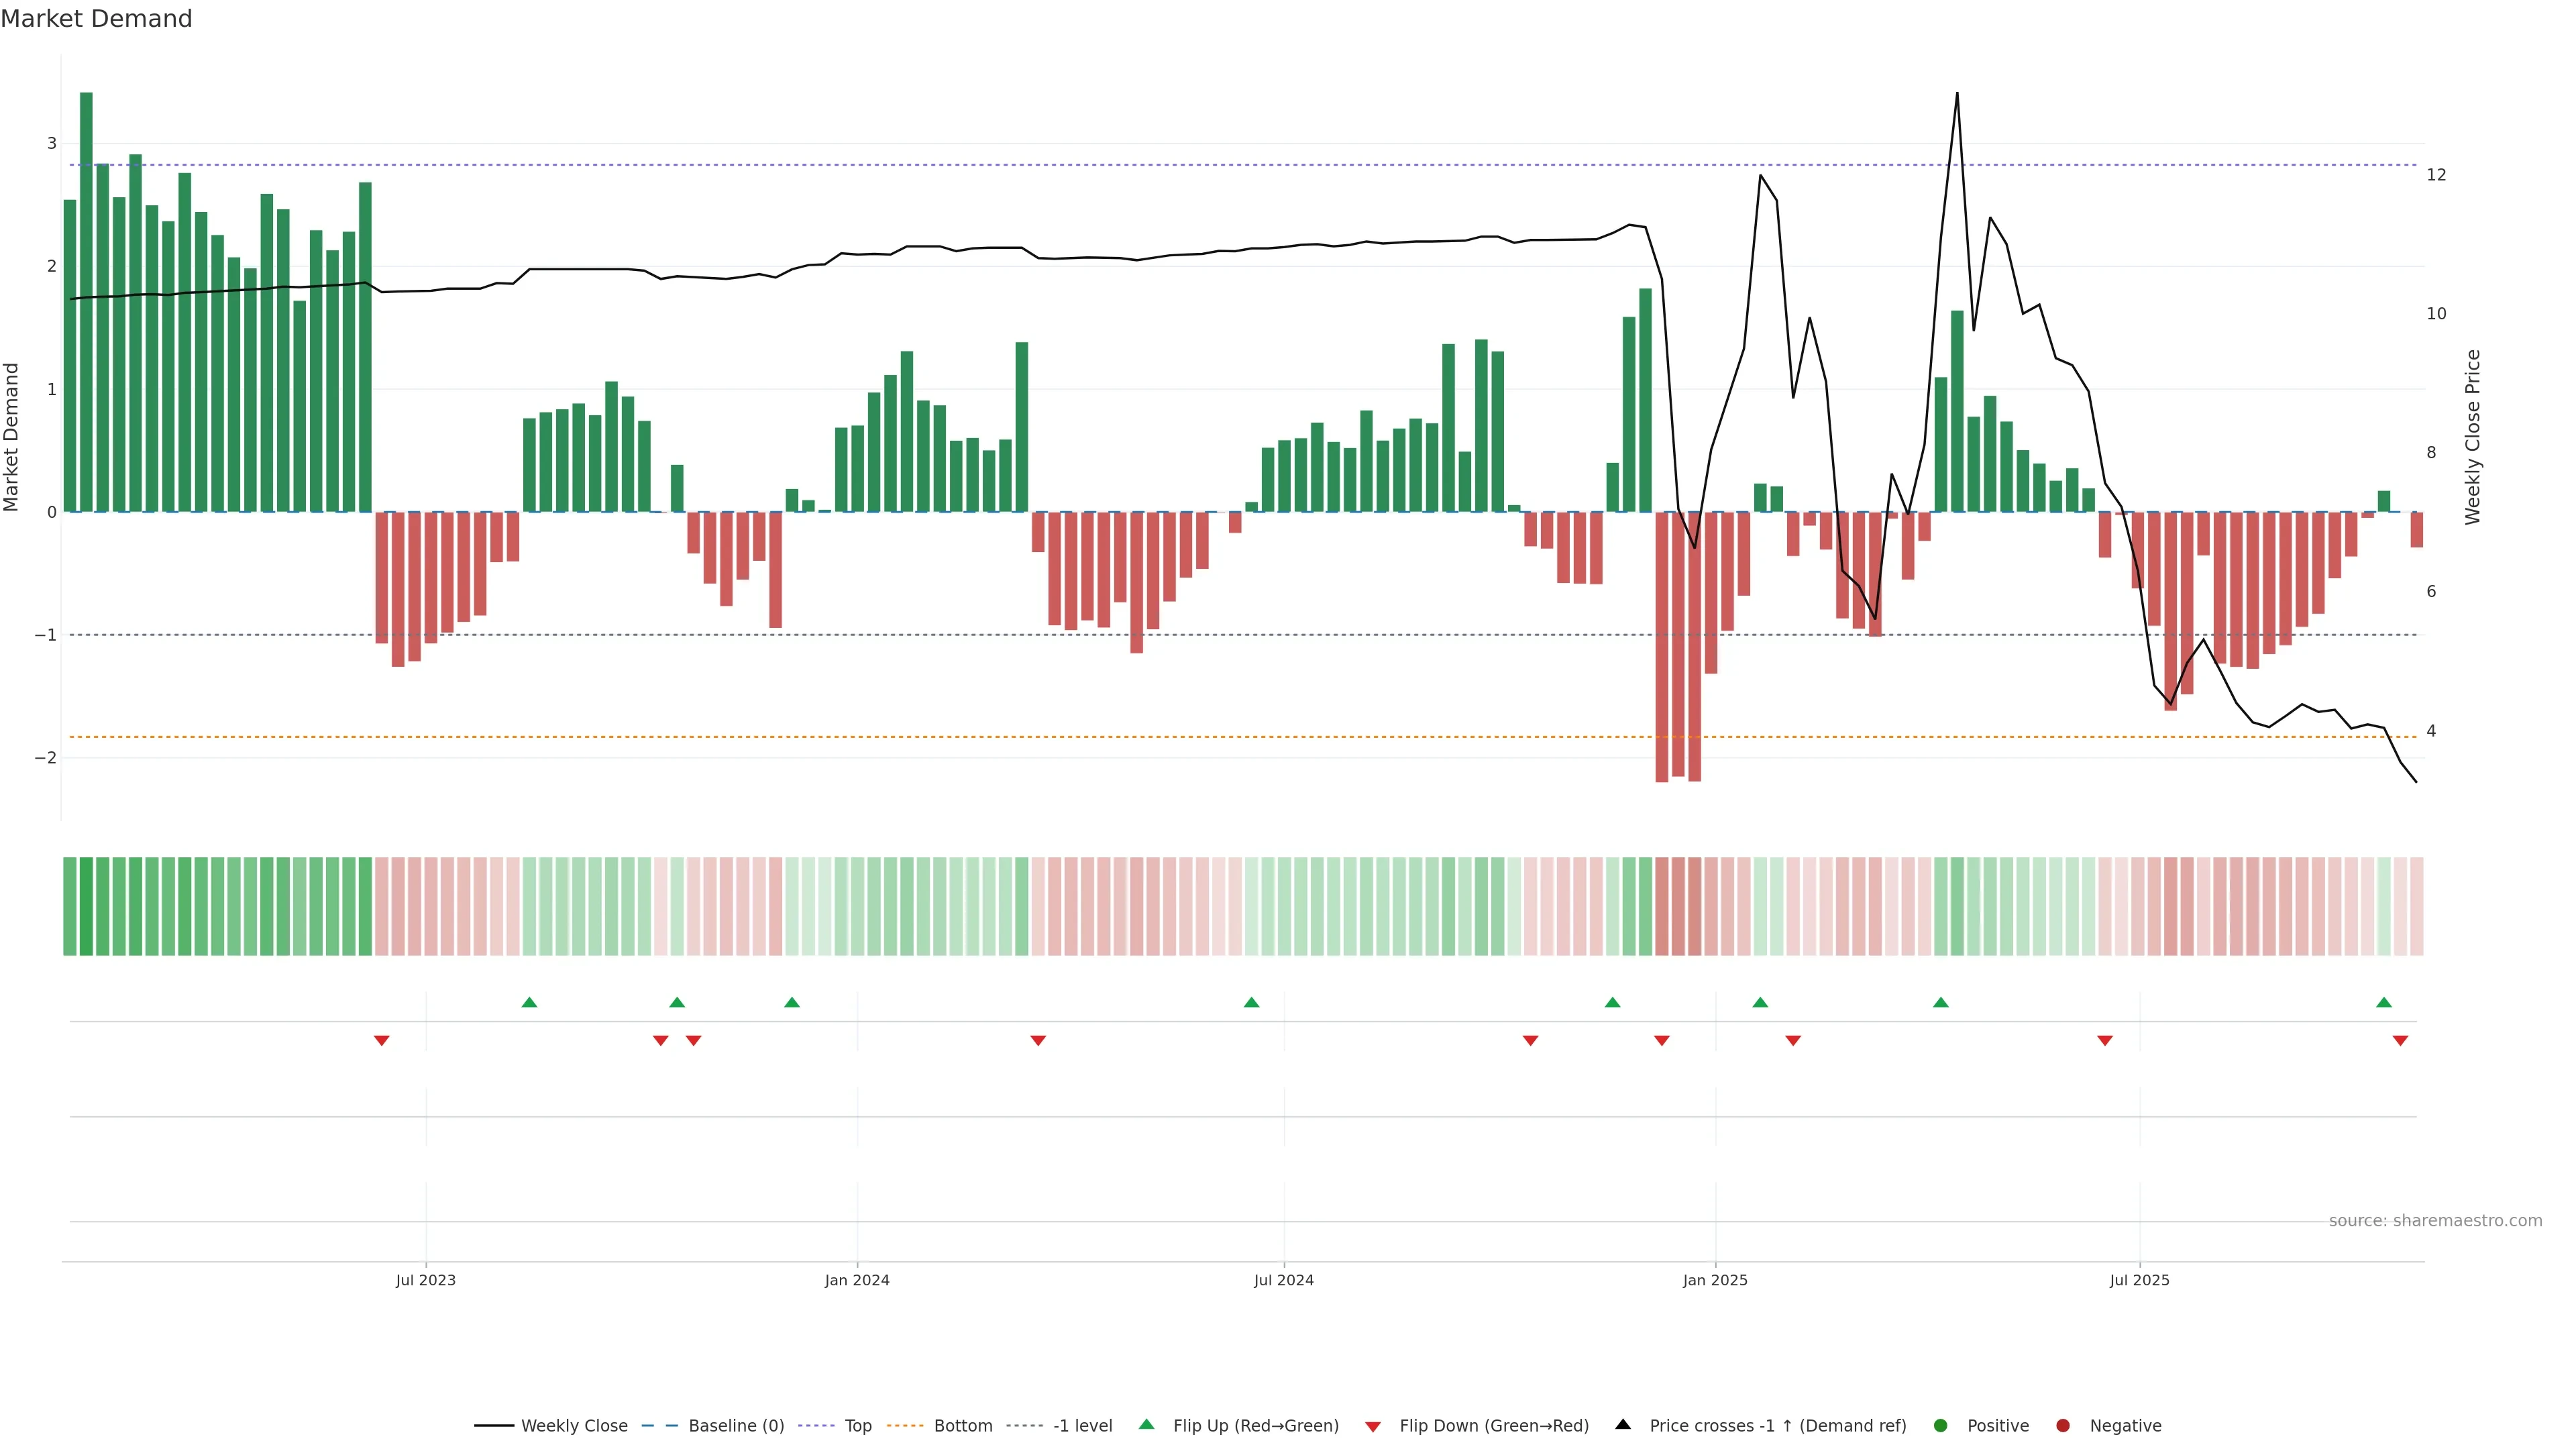Click the darkest green heatmap cell at left
The image size is (2576, 1449).
(x=86, y=906)
